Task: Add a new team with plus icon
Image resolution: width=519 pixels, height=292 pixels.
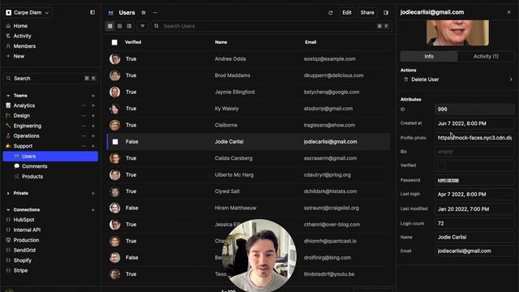Action: [x=93, y=96]
